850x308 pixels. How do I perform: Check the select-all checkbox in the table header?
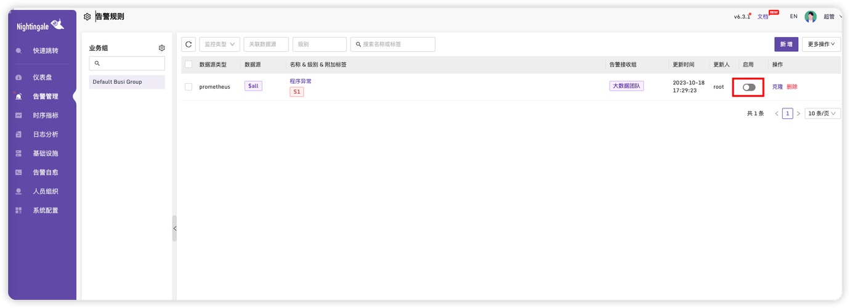click(x=188, y=65)
